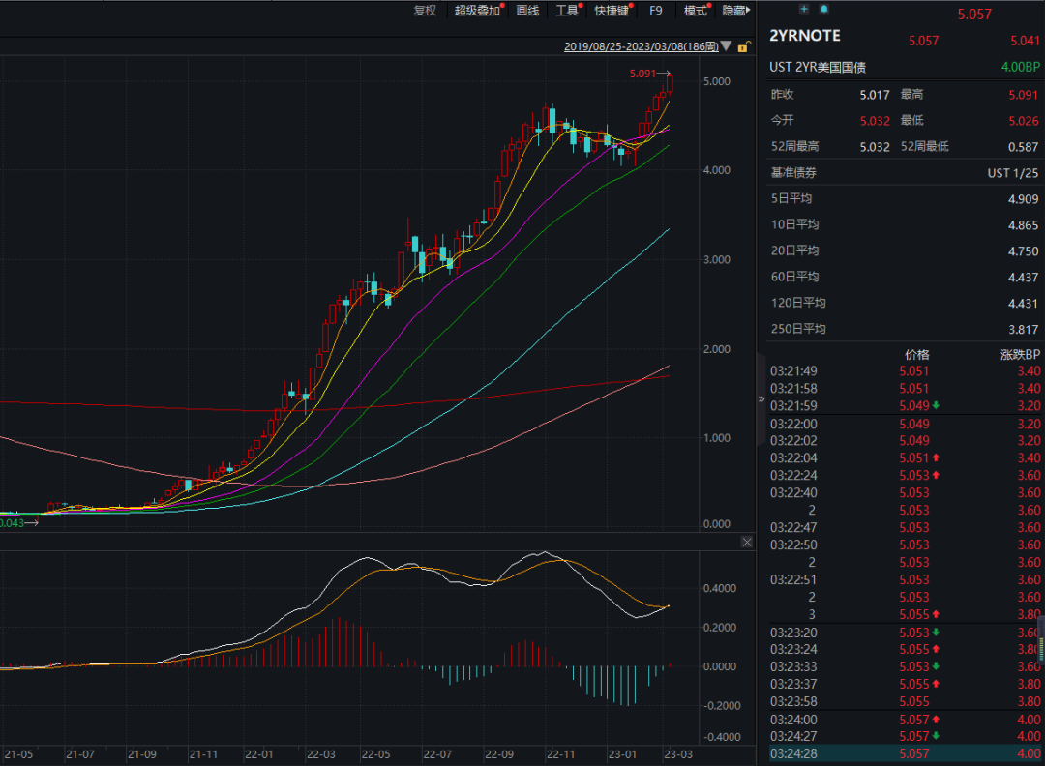The image size is (1045, 766).
Task: Click the 昨收 value 5.017
Action: [875, 95]
